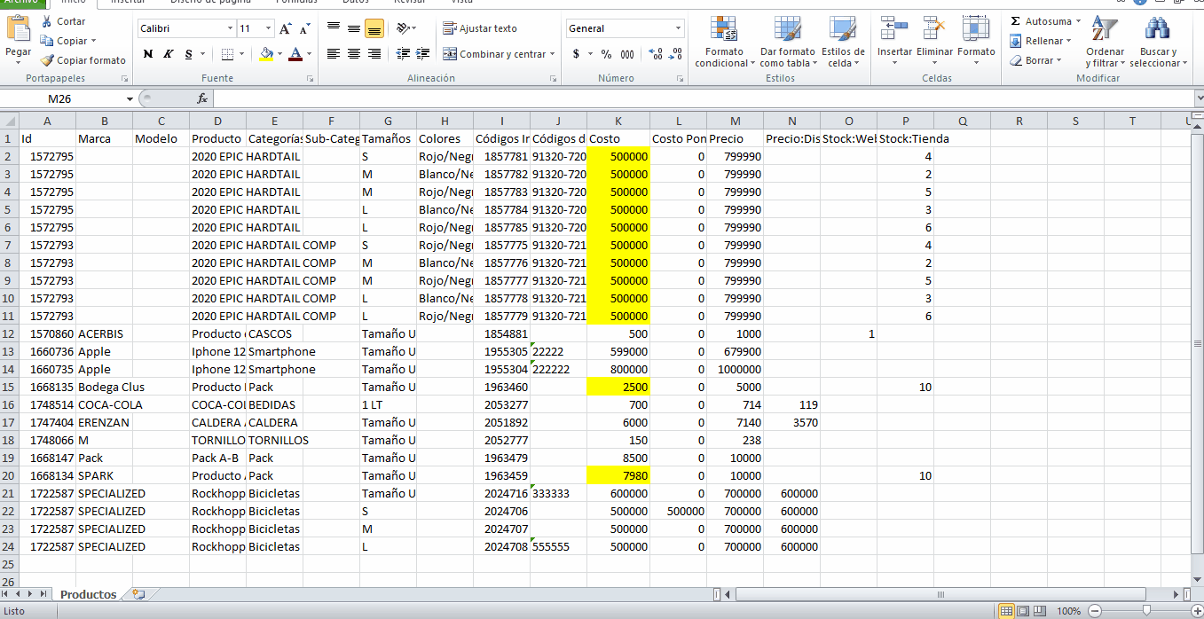
Task: Adjust the zoom slider handle
Action: [1147, 611]
